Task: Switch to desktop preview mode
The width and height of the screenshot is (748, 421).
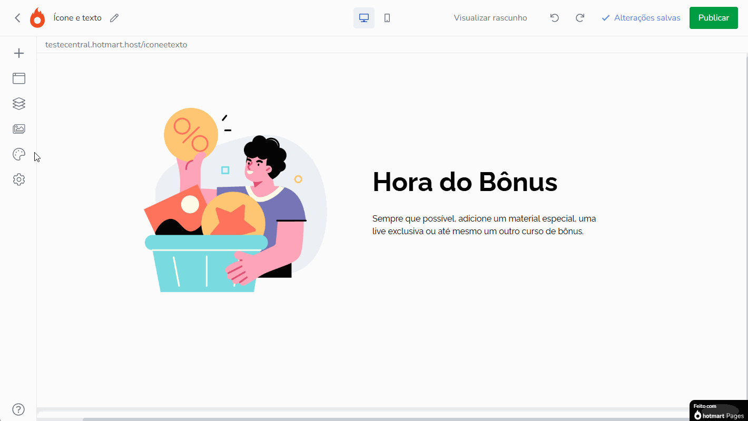Action: pos(363,17)
